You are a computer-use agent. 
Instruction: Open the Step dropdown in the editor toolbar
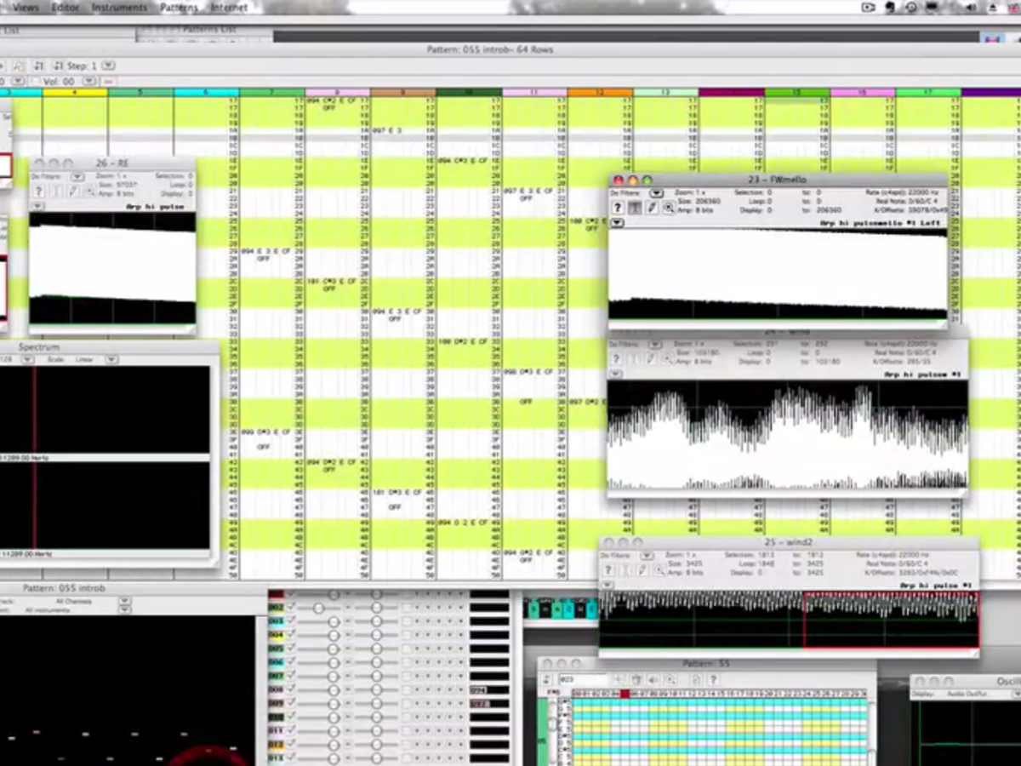click(109, 66)
